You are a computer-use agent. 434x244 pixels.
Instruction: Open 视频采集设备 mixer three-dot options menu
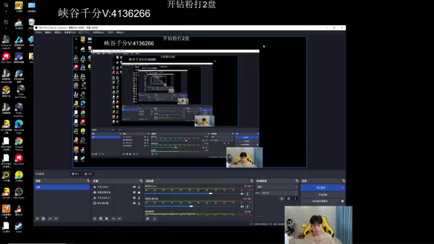tap(247, 207)
